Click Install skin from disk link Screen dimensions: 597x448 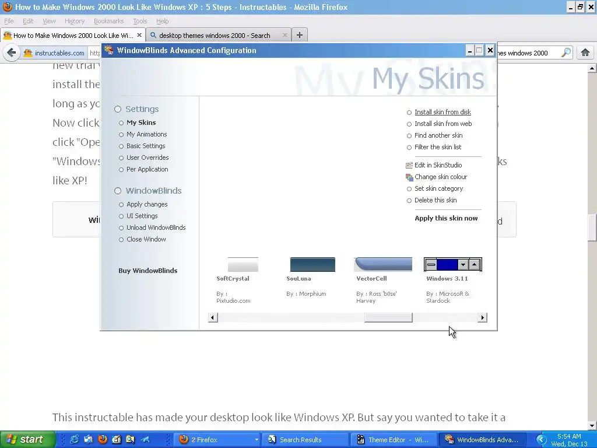(x=443, y=112)
